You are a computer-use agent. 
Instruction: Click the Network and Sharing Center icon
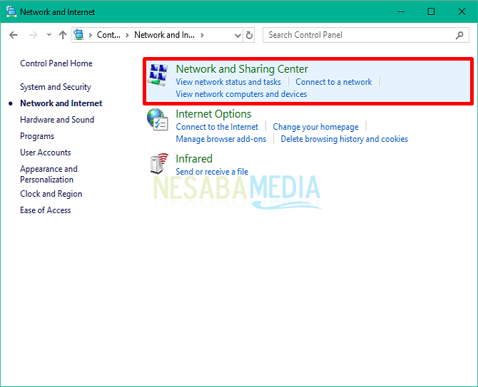[x=158, y=75]
